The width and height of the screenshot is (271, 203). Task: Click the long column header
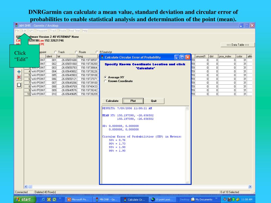point(88,56)
